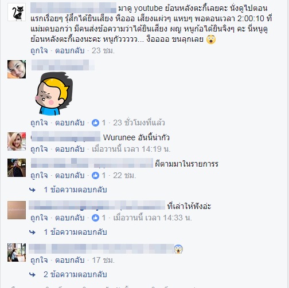Click the reply arrow icon under ผีตามมาในรายการร comment
The image size is (289, 288).
coord(33,190)
